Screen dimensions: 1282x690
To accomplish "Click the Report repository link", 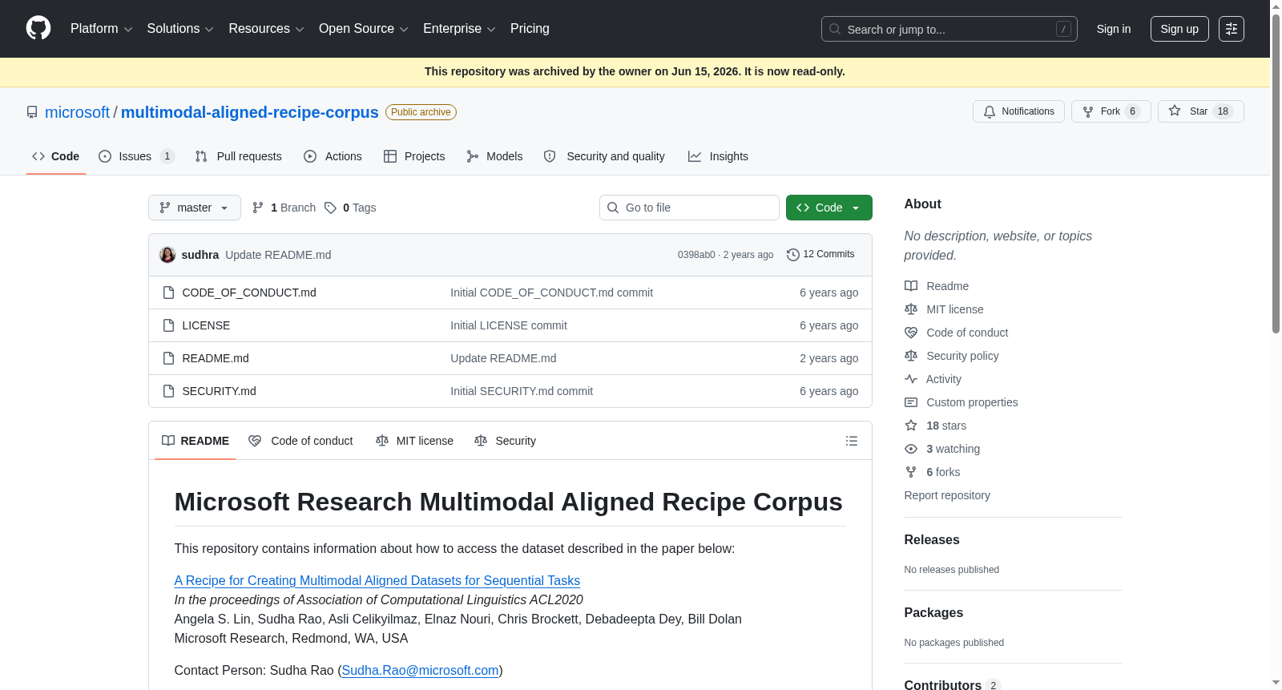I will pyautogui.click(x=947, y=495).
